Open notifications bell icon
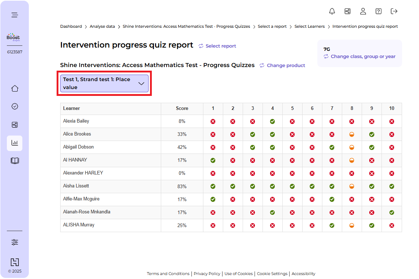Screen dimensions: 419x279 [x=332, y=11]
